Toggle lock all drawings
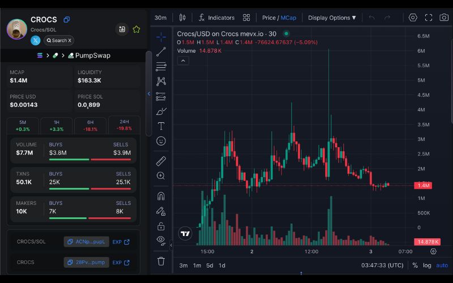Viewport: 453px width, 283px height. (x=161, y=226)
